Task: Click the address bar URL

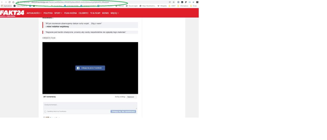Action: (70, 2)
